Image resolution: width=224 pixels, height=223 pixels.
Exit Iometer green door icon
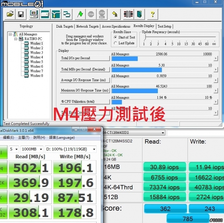click(139, 14)
